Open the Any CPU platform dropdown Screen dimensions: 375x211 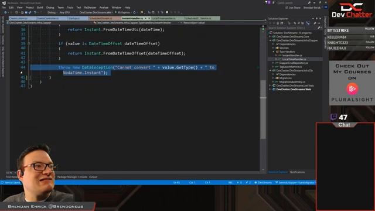coord(65,12)
